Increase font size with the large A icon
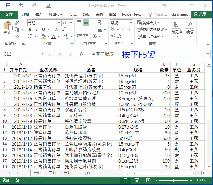This screenshot has height=185, width=213. point(57,30)
